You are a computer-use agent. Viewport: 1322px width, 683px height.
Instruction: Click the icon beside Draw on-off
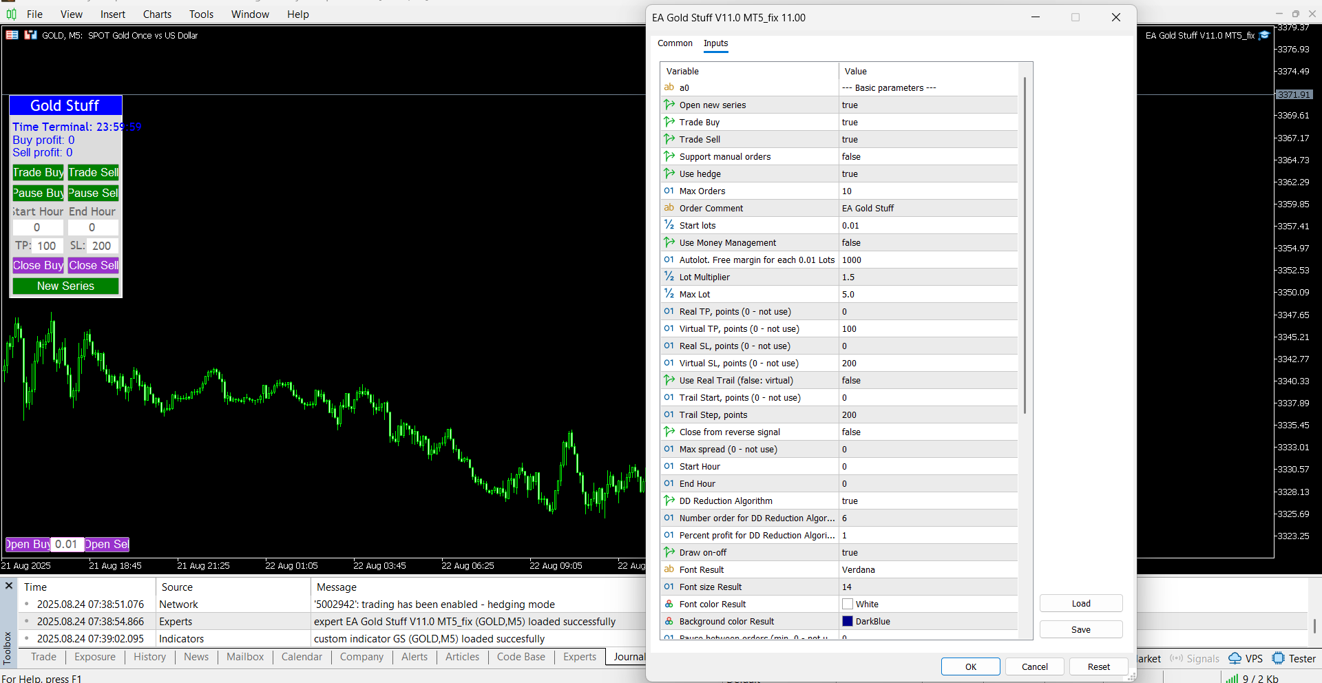coord(669,552)
